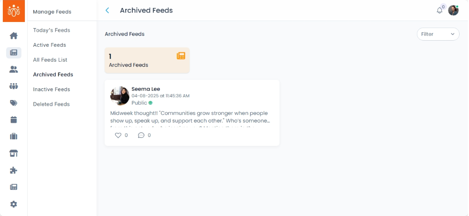Viewport: 469px width, 216px height.
Task: Go to Deleted Feeds
Action: pos(51,104)
